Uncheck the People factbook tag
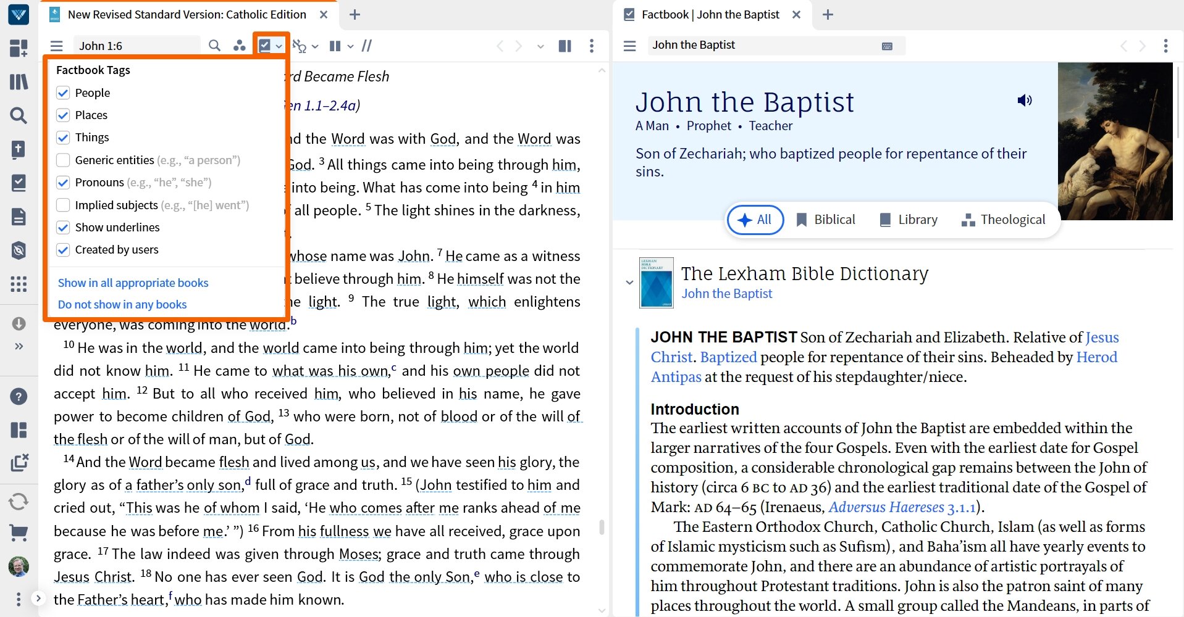The height and width of the screenshot is (617, 1184). [x=63, y=93]
